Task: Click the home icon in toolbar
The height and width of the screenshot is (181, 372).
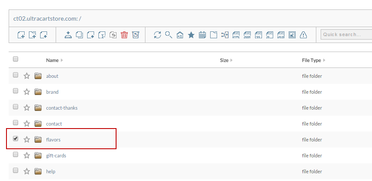Action: (x=180, y=35)
